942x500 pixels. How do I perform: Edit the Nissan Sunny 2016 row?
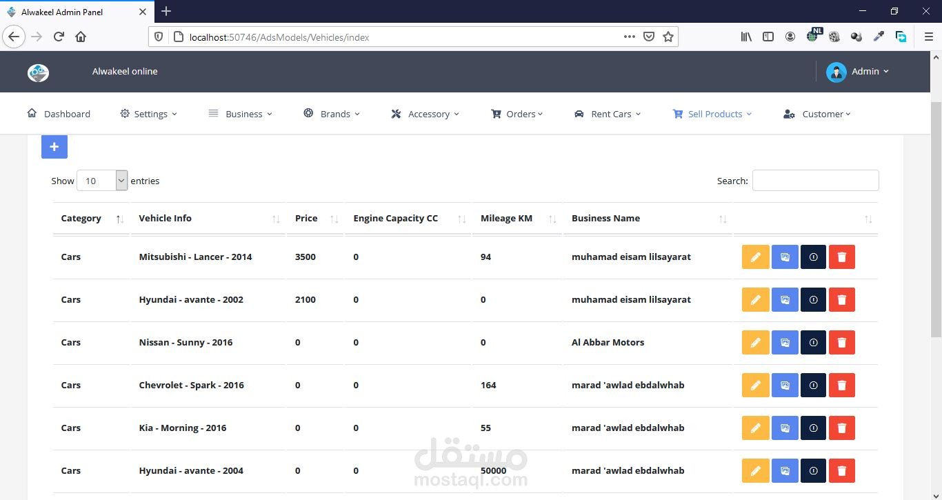[755, 342]
